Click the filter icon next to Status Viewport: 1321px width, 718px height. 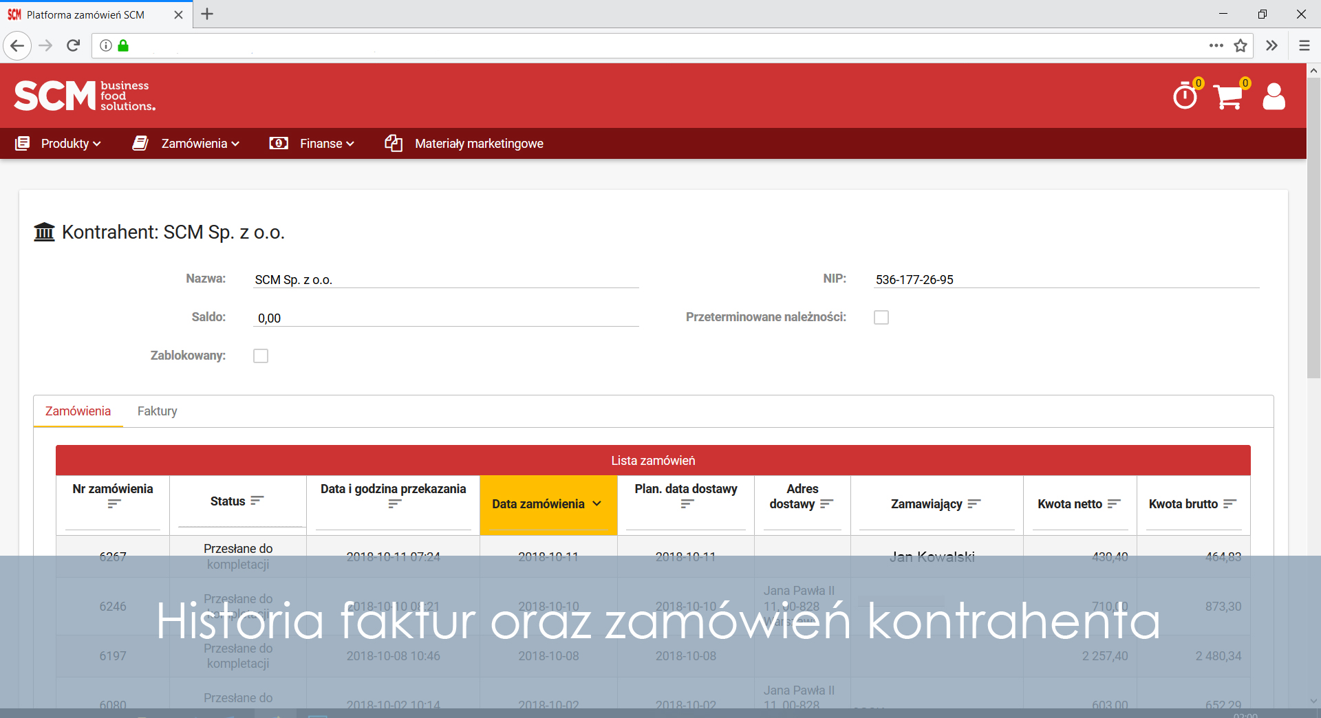tap(257, 501)
